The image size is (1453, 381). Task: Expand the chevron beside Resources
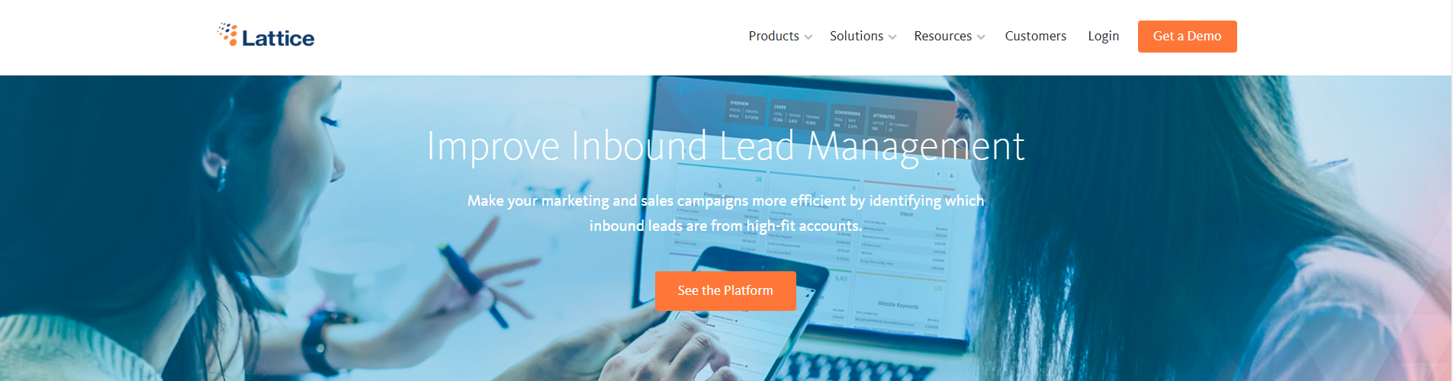(981, 37)
